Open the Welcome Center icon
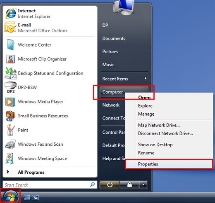 pos(10,44)
